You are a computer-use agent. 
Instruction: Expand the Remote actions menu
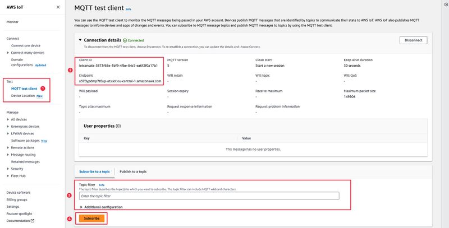click(x=7, y=147)
